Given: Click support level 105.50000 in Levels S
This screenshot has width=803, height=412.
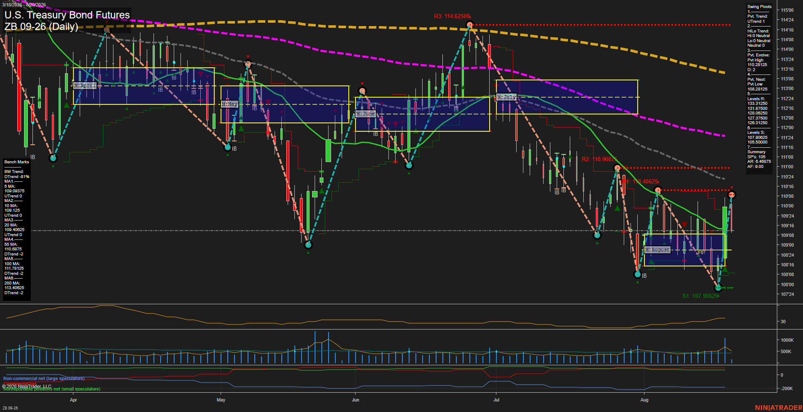Looking at the screenshot, I should 757,142.
